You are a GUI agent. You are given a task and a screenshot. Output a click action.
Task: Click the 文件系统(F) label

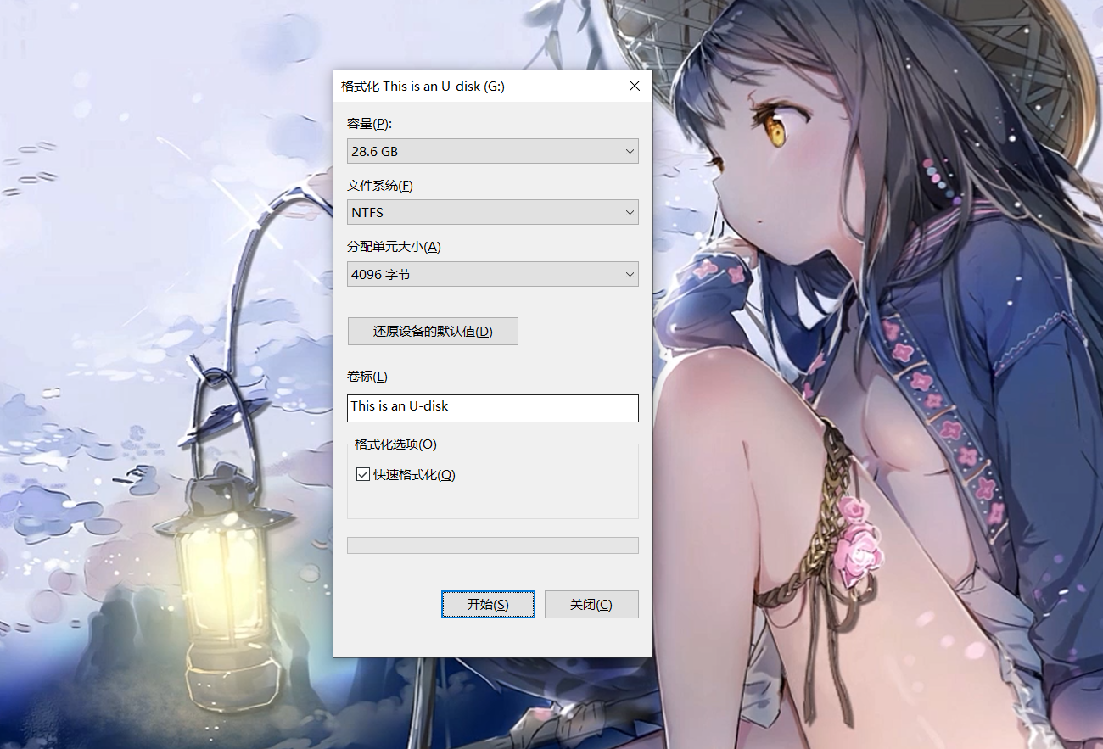pyautogui.click(x=380, y=186)
